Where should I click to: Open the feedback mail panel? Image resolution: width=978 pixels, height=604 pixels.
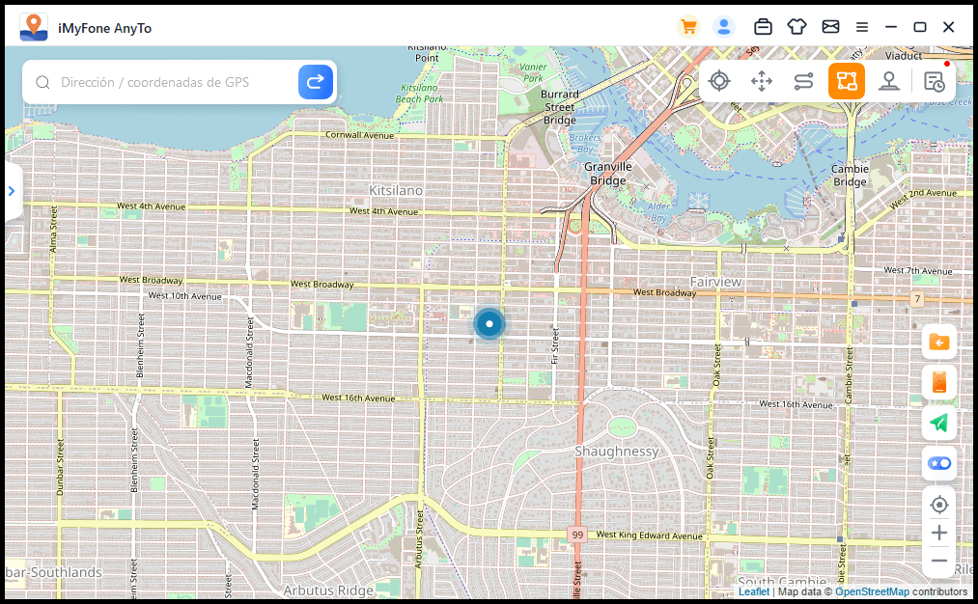pos(830,27)
